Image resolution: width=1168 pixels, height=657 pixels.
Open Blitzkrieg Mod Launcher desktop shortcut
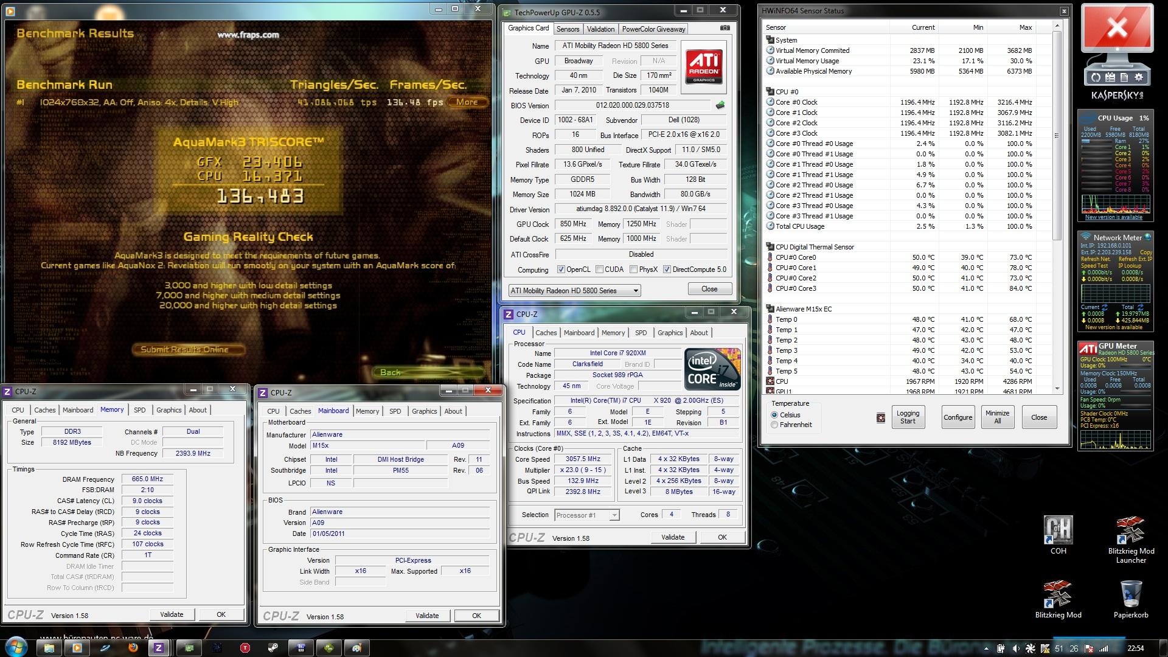click(1131, 539)
